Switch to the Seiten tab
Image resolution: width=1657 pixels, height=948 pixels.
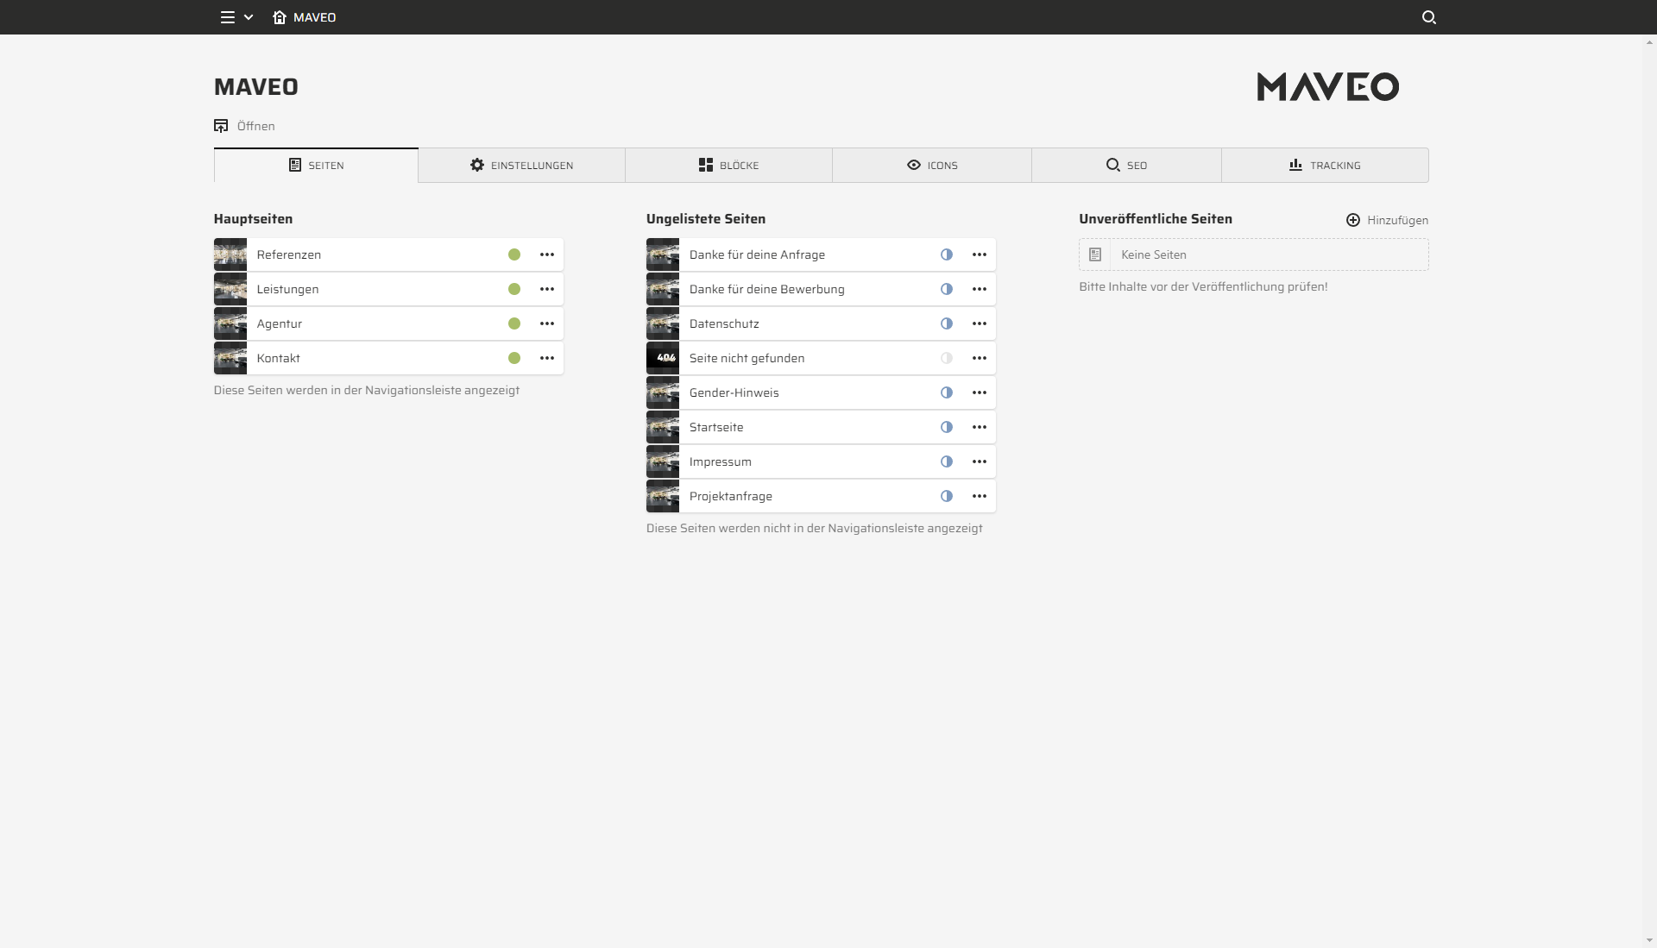pyautogui.click(x=316, y=165)
